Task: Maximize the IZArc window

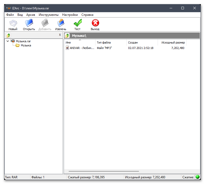Action: click(183, 8)
